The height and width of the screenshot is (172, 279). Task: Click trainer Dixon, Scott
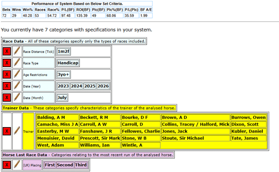(x=248, y=124)
